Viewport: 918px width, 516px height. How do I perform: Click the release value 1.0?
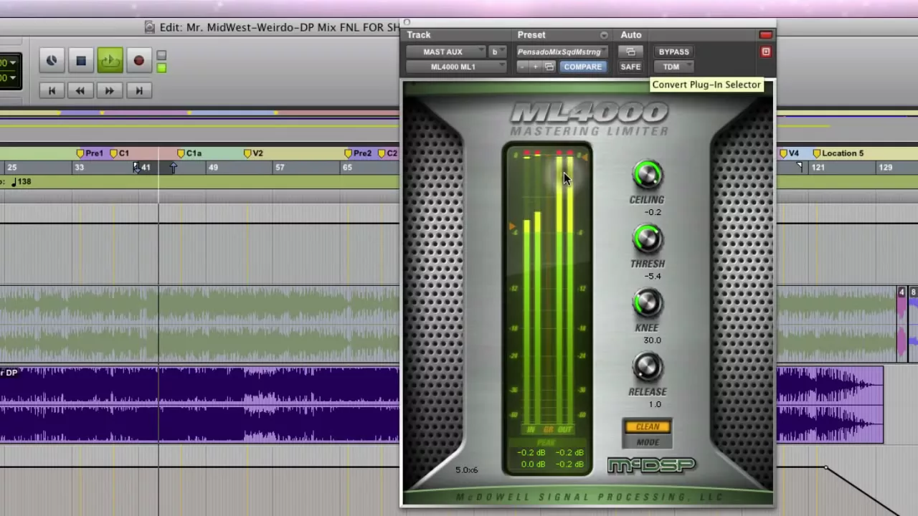(655, 404)
